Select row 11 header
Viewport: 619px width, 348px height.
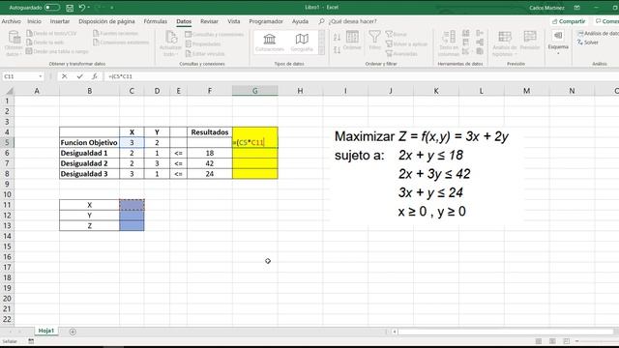coord(7,205)
